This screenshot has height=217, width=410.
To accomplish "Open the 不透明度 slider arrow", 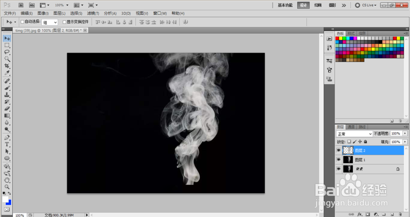I will [x=405, y=133].
